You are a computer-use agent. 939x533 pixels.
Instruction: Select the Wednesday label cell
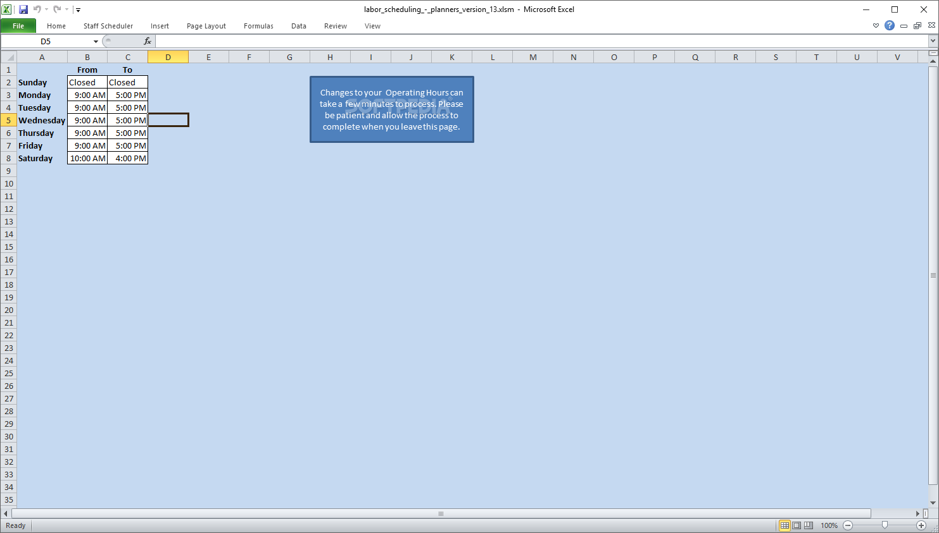click(x=42, y=120)
